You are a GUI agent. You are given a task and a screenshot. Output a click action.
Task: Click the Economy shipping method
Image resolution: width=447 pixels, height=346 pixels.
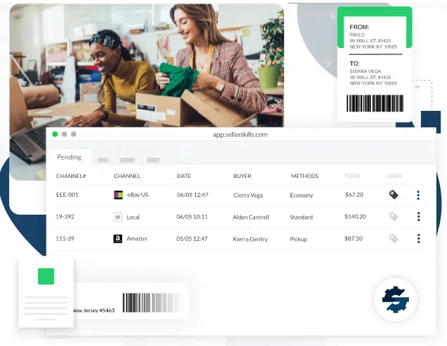click(x=301, y=196)
